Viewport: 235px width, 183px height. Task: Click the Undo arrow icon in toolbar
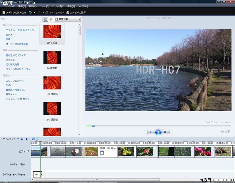pos(30,13)
